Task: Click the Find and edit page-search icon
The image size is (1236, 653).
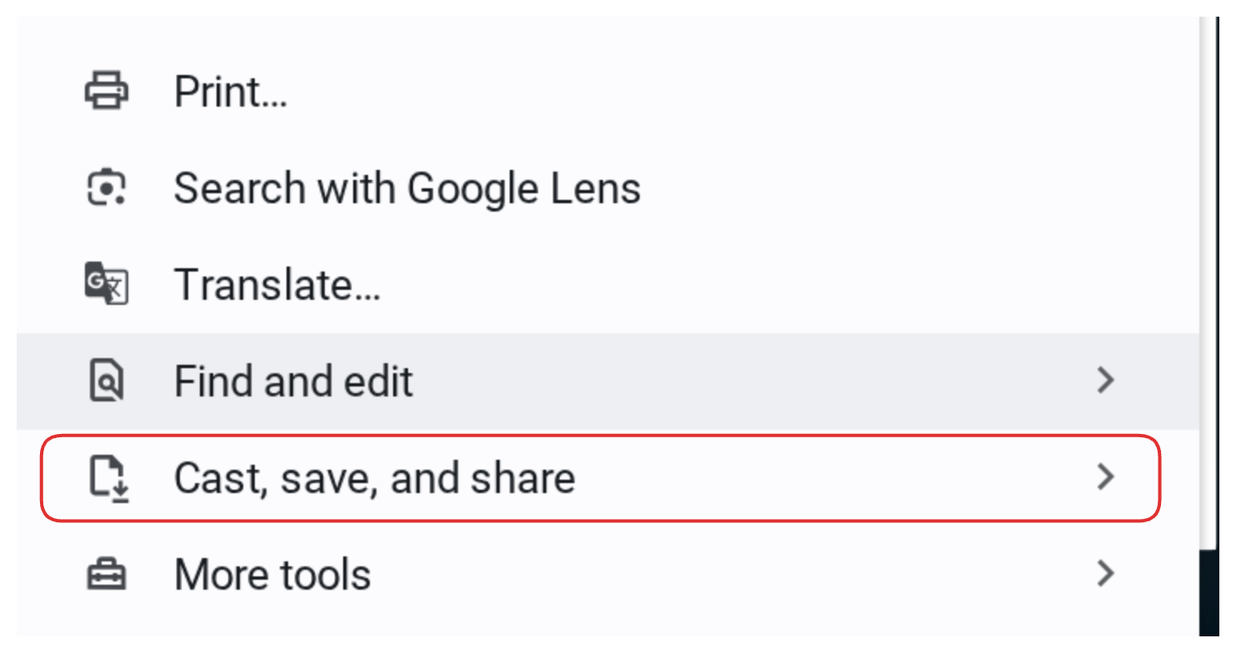Action: (x=107, y=381)
